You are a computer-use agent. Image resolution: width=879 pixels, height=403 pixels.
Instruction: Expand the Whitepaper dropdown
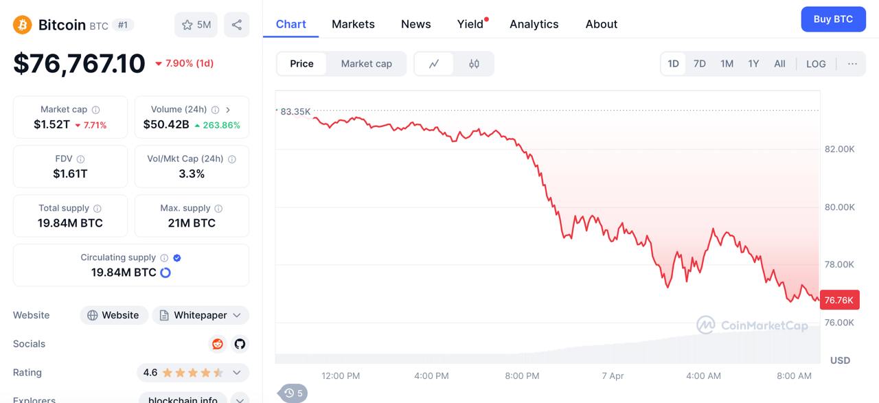coord(201,315)
